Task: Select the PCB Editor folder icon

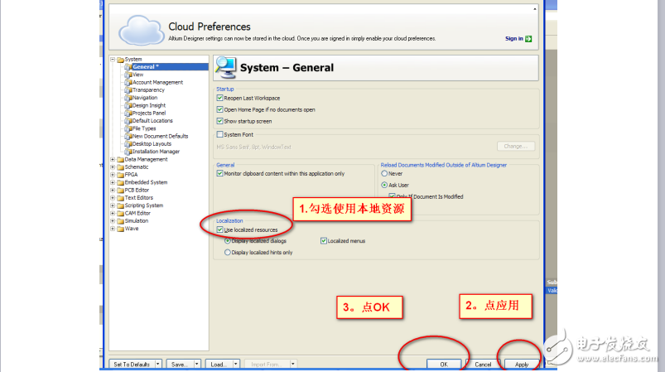Action: [x=120, y=190]
